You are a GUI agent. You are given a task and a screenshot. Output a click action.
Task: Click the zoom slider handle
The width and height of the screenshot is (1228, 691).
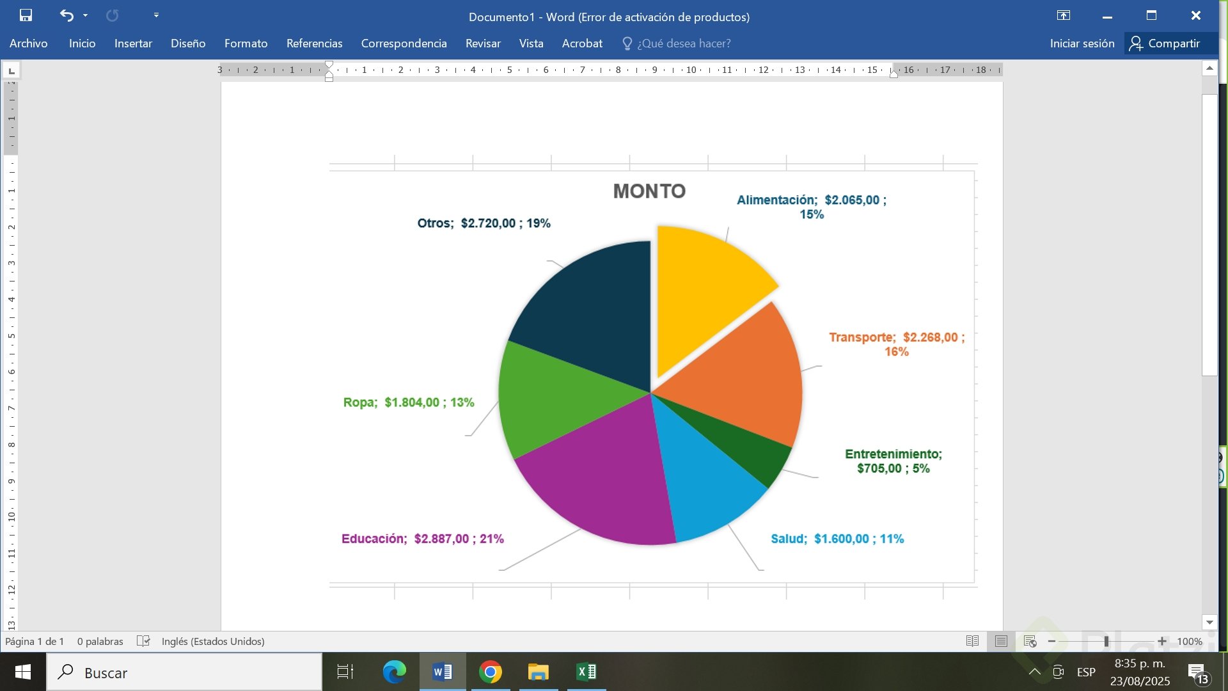tap(1106, 641)
